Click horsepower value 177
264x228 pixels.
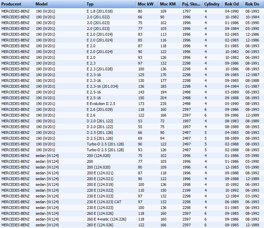163,81
